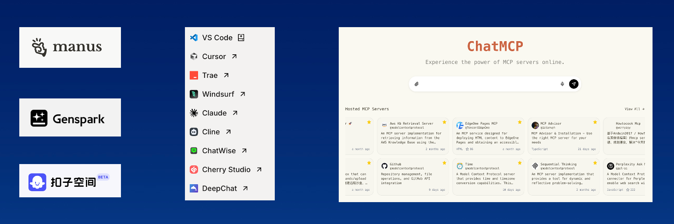Viewport: 674px width, 224px height.
Task: Toggle the star on Aws Kb Retrieval Server
Action: 444,122
